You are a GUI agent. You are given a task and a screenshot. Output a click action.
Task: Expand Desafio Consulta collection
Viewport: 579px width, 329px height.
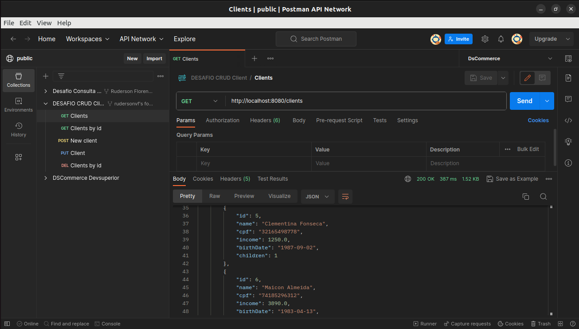coord(45,91)
